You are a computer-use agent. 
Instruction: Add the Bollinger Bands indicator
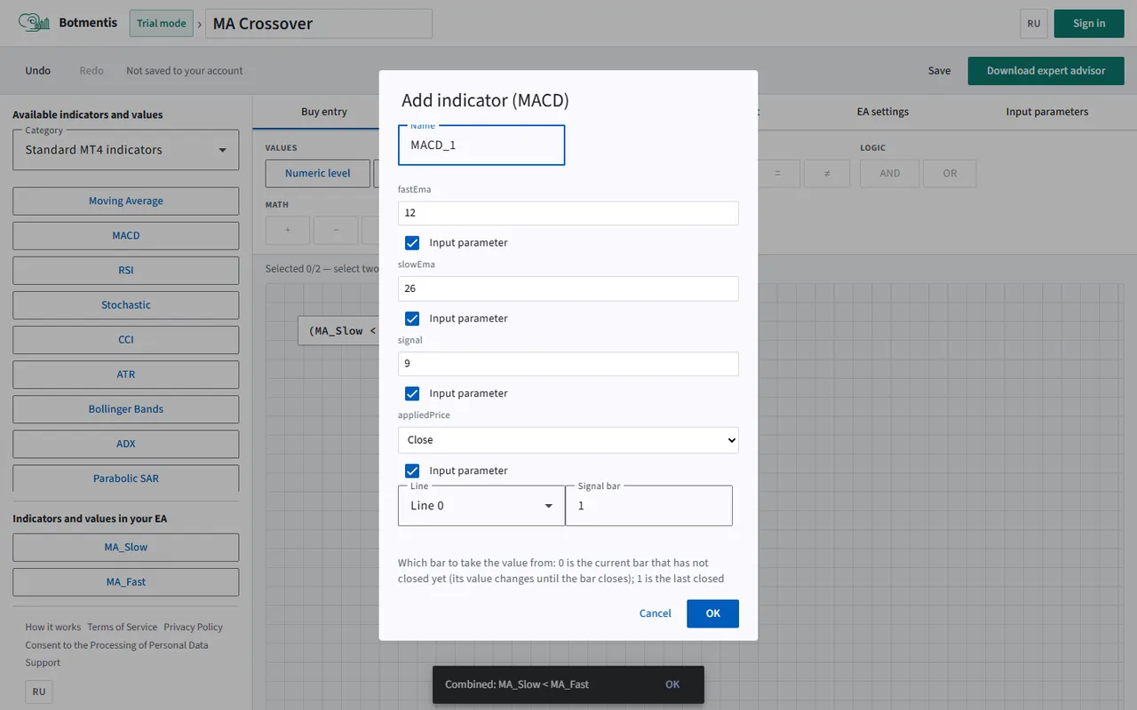point(126,409)
